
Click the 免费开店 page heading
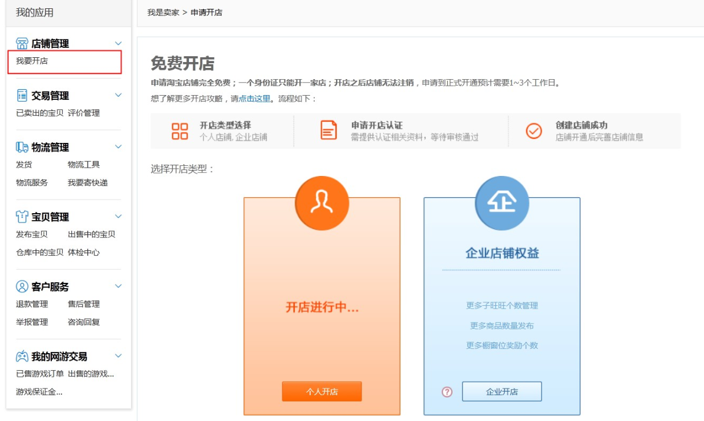click(x=182, y=63)
